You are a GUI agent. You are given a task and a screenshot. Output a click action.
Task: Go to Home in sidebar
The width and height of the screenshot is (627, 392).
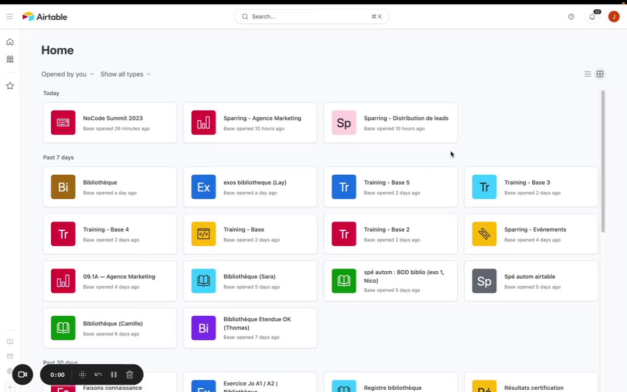tap(10, 42)
